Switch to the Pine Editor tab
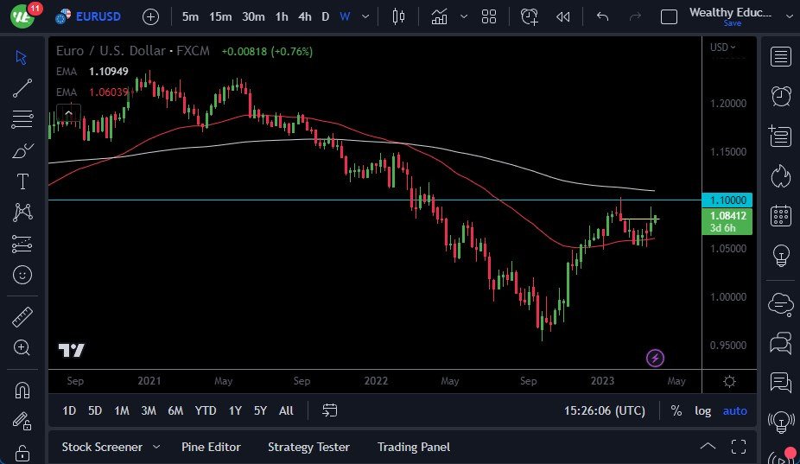This screenshot has height=464, width=800. [x=211, y=447]
